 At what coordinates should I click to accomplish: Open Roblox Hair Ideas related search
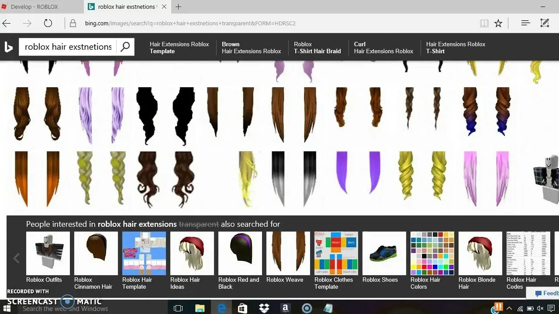192,261
